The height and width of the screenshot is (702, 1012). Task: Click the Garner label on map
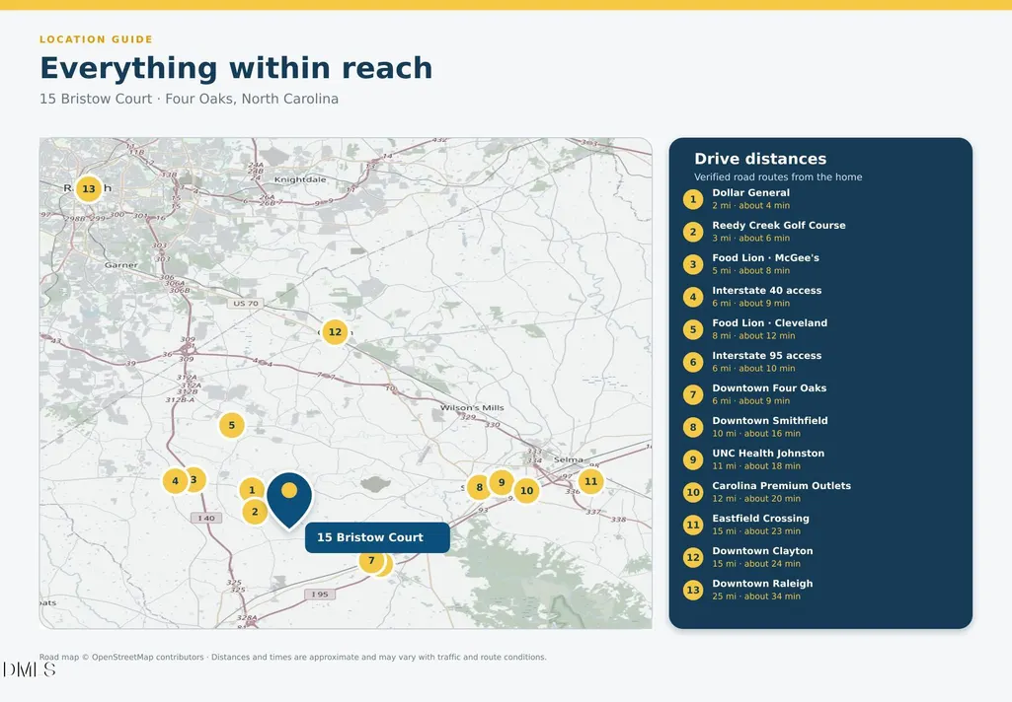120,265
